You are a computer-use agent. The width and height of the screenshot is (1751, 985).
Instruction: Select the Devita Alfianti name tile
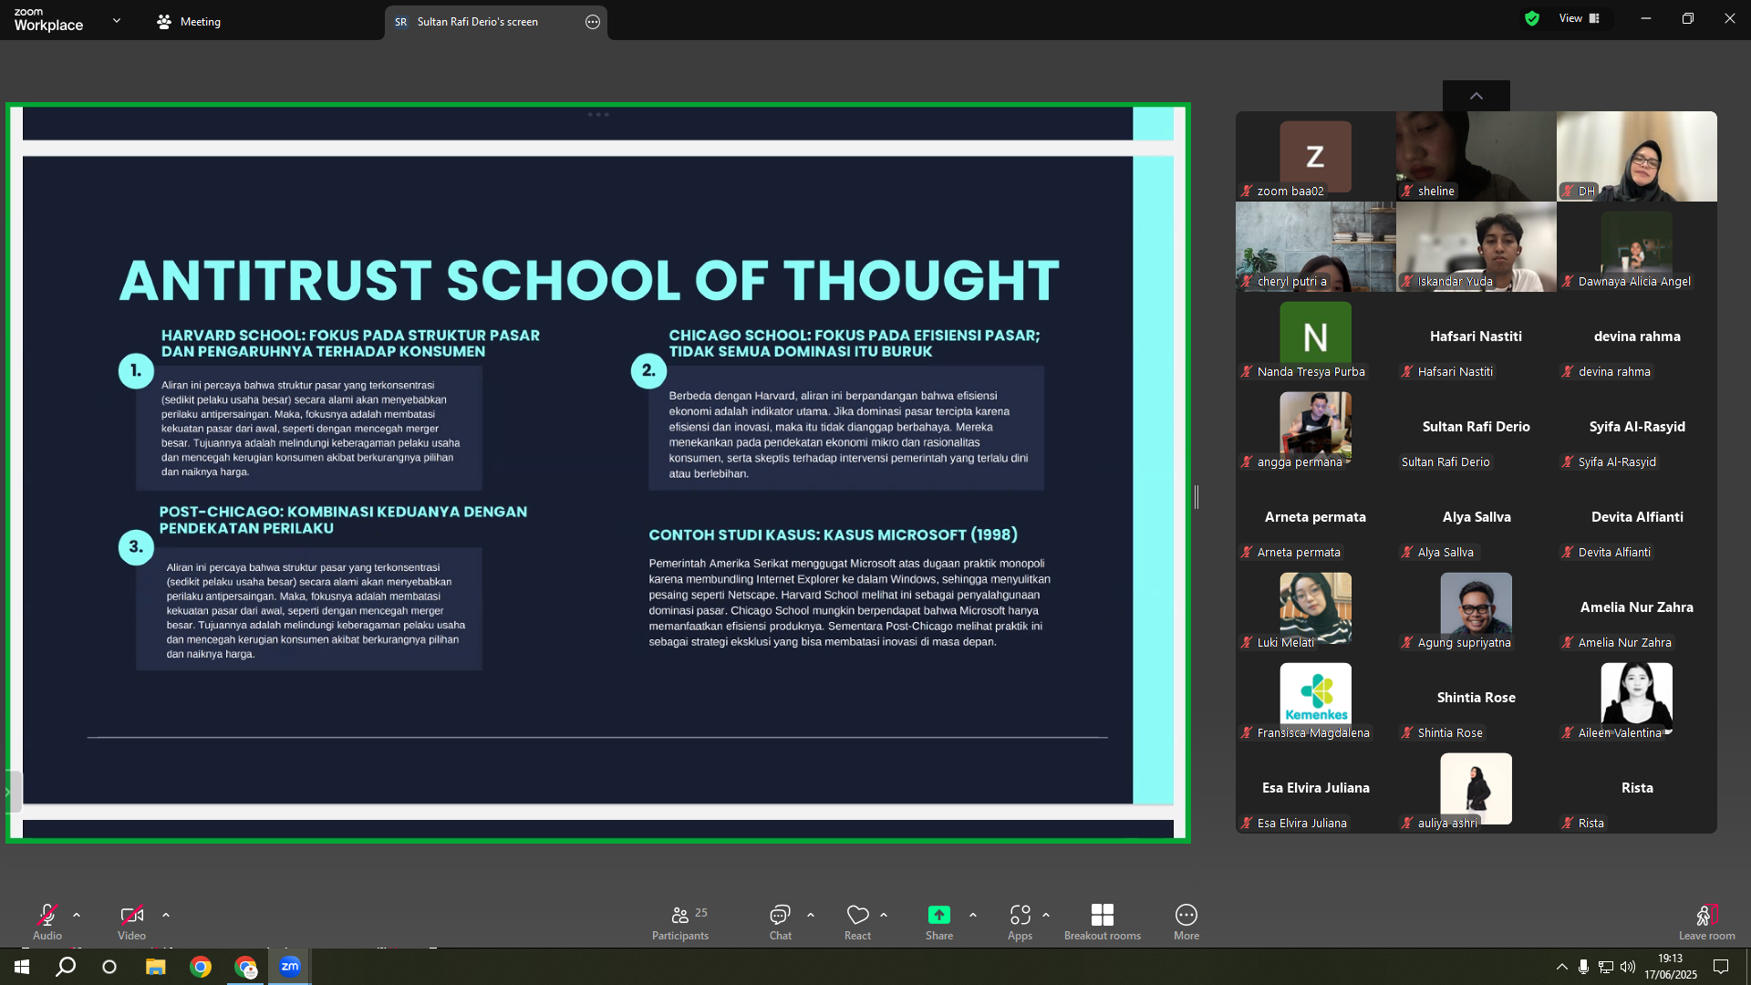[x=1637, y=517]
